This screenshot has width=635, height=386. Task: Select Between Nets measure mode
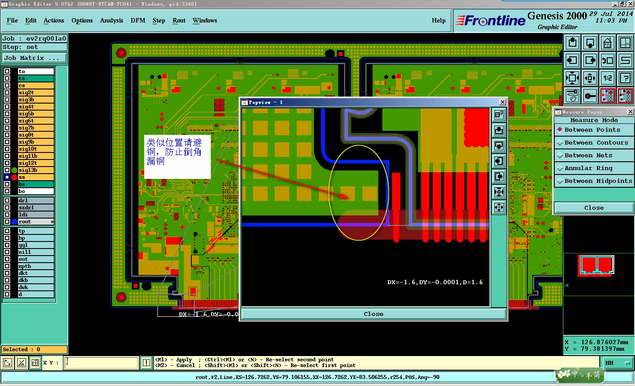pos(594,156)
